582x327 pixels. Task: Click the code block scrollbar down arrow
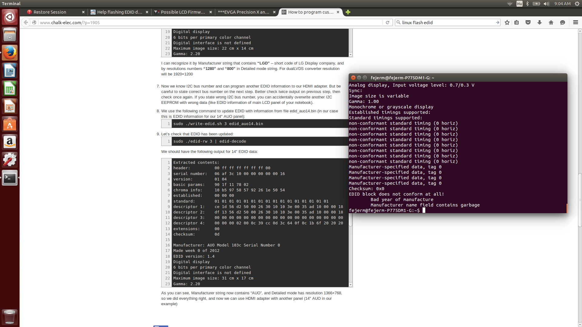point(350,285)
